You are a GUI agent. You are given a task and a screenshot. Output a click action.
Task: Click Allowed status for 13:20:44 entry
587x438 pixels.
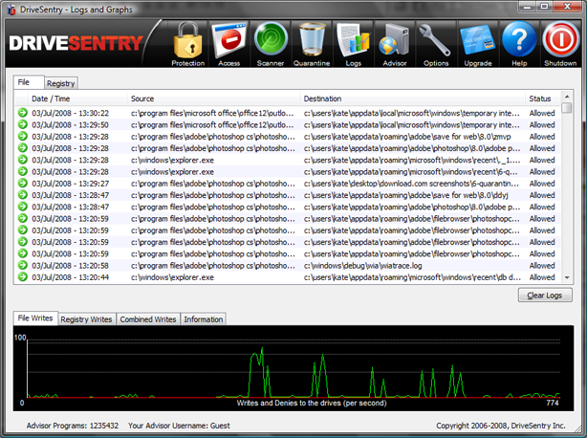542,277
